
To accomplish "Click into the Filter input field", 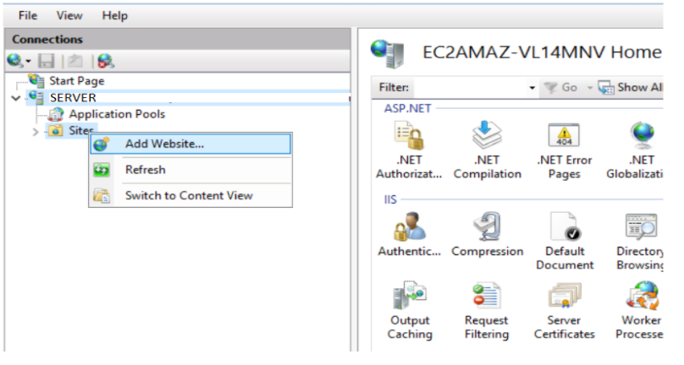I will [471, 88].
